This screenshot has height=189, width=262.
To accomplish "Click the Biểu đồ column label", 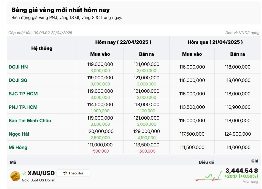I will click(206, 162).
